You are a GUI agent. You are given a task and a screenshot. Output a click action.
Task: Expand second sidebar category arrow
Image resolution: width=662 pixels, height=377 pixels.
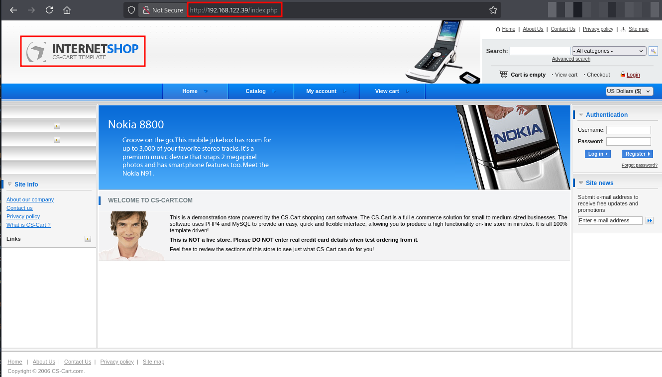coord(57,126)
